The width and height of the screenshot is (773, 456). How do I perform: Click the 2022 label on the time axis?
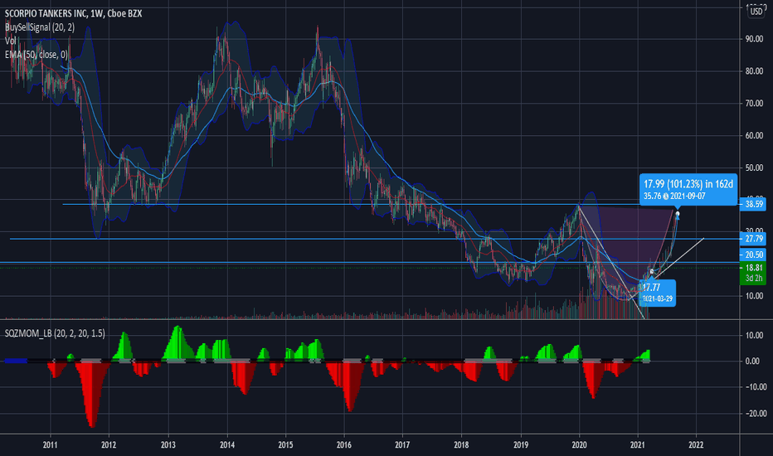(696, 445)
